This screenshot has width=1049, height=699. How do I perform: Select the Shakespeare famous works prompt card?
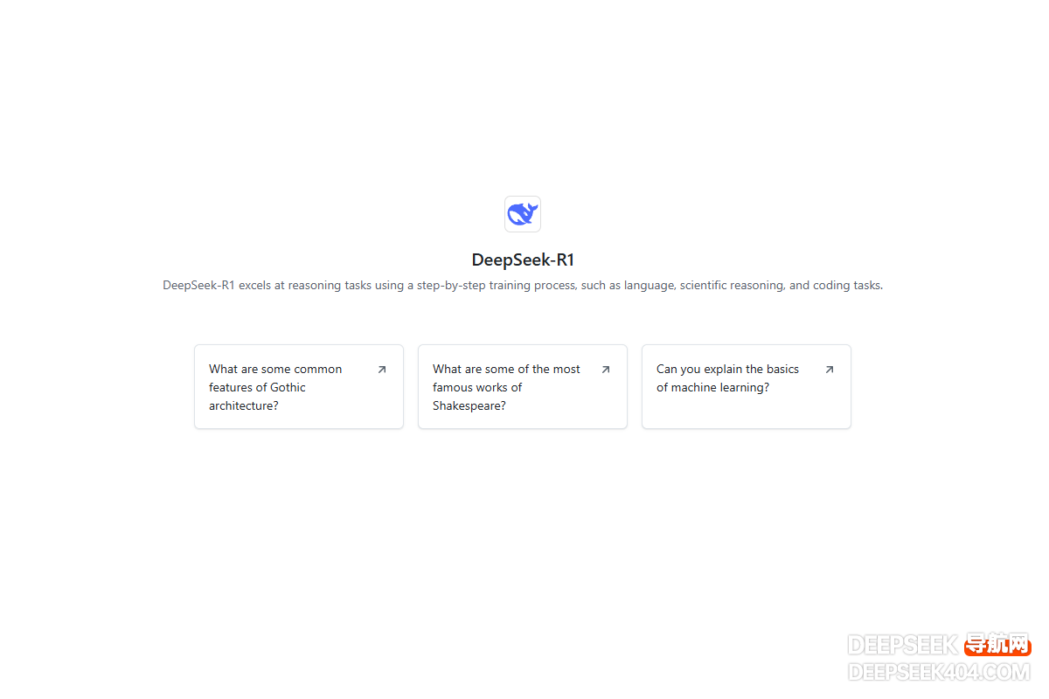pyautogui.click(x=523, y=386)
